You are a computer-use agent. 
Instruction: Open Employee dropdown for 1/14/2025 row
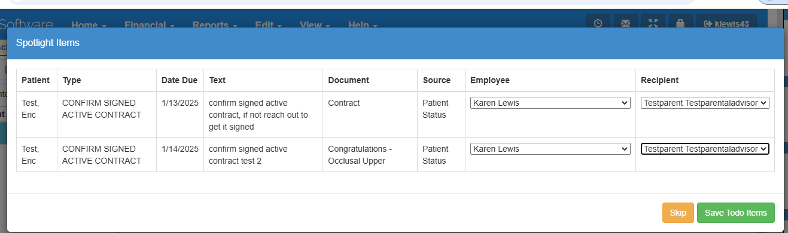pyautogui.click(x=550, y=149)
